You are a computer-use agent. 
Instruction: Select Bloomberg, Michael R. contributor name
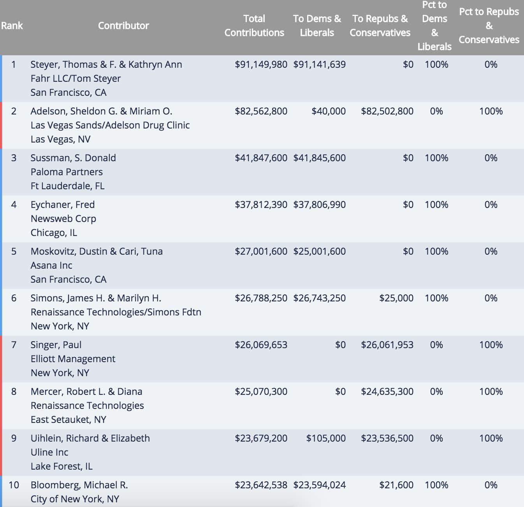(79, 485)
